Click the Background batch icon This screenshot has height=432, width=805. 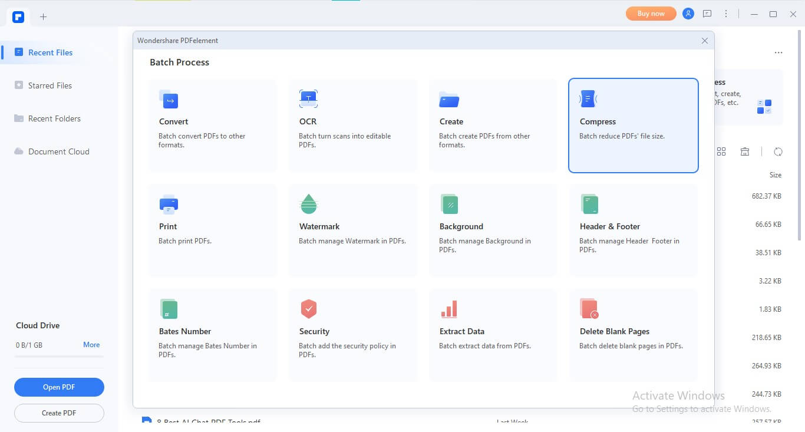(x=449, y=204)
